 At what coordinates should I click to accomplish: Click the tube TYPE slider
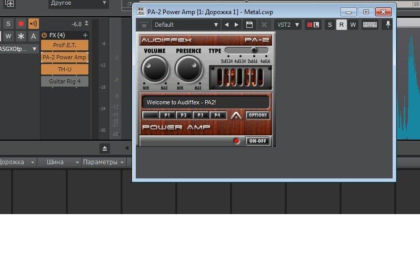[x=246, y=50]
